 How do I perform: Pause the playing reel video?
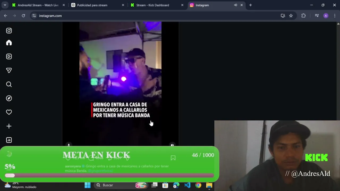[120, 84]
